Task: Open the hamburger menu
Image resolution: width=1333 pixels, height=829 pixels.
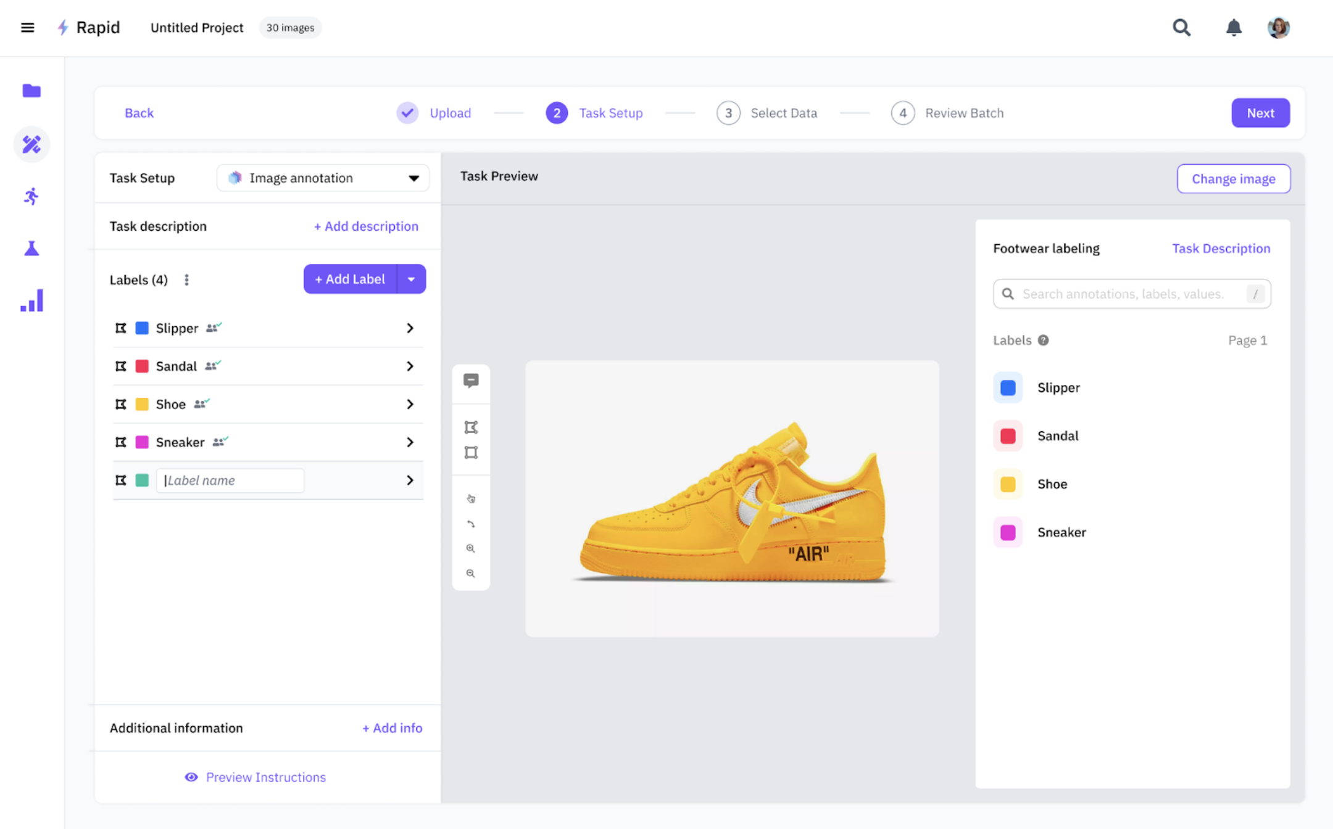Action: (27, 27)
